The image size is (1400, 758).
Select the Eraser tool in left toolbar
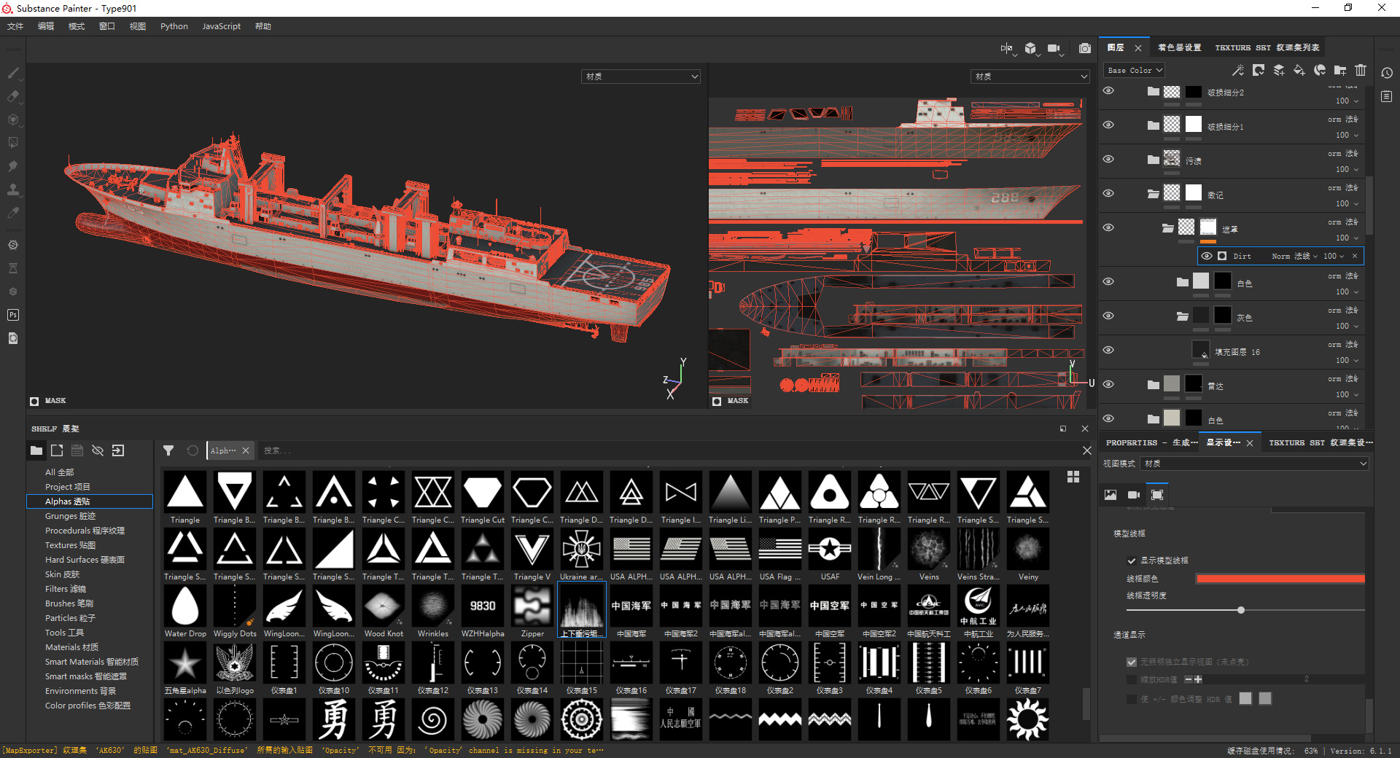click(x=13, y=96)
